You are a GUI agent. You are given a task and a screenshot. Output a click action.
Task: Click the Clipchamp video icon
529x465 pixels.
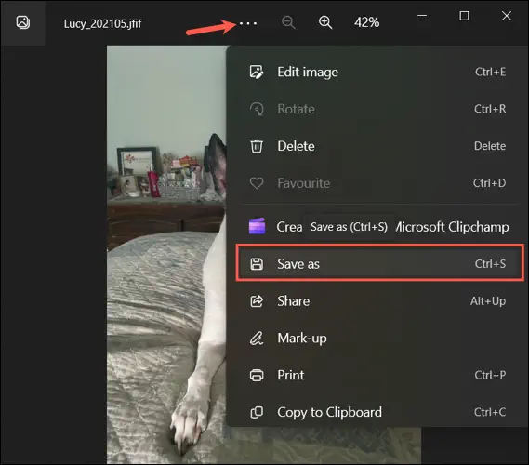pos(258,226)
